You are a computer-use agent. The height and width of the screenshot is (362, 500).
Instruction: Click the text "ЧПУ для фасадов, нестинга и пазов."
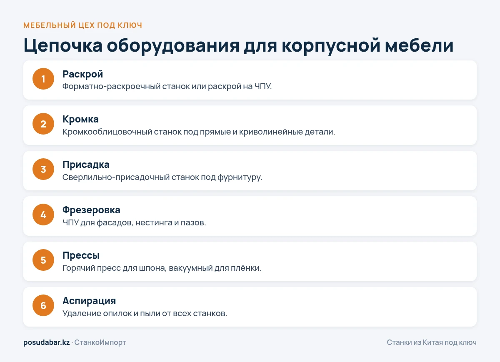coord(134,223)
